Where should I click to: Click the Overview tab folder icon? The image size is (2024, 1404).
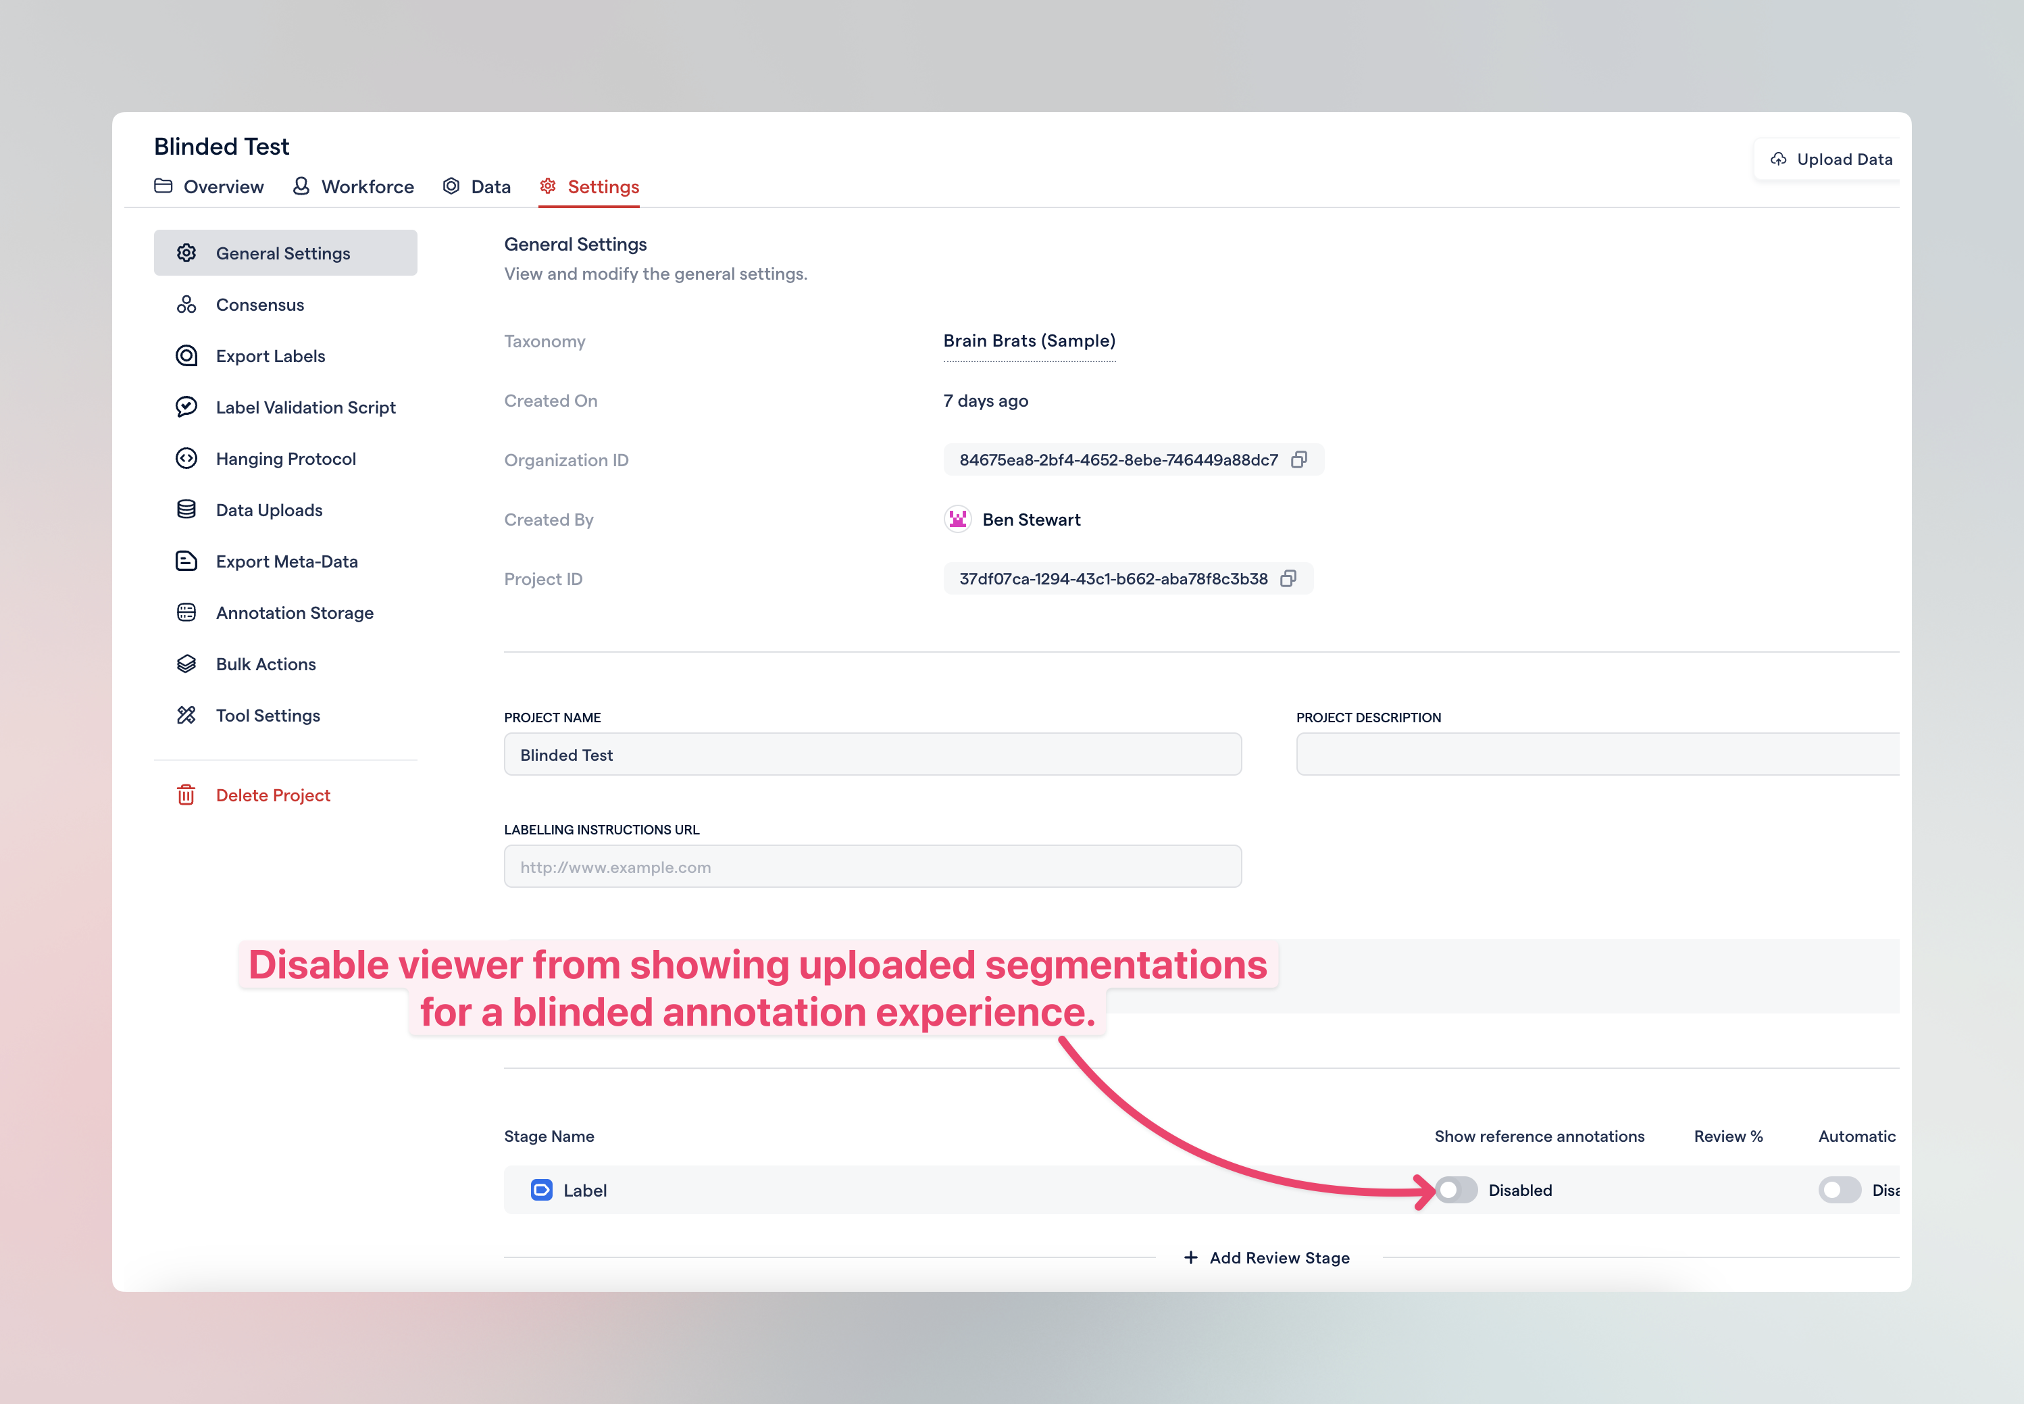pos(163,186)
